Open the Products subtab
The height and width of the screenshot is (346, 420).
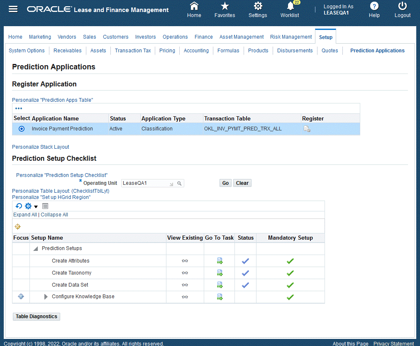[258, 50]
